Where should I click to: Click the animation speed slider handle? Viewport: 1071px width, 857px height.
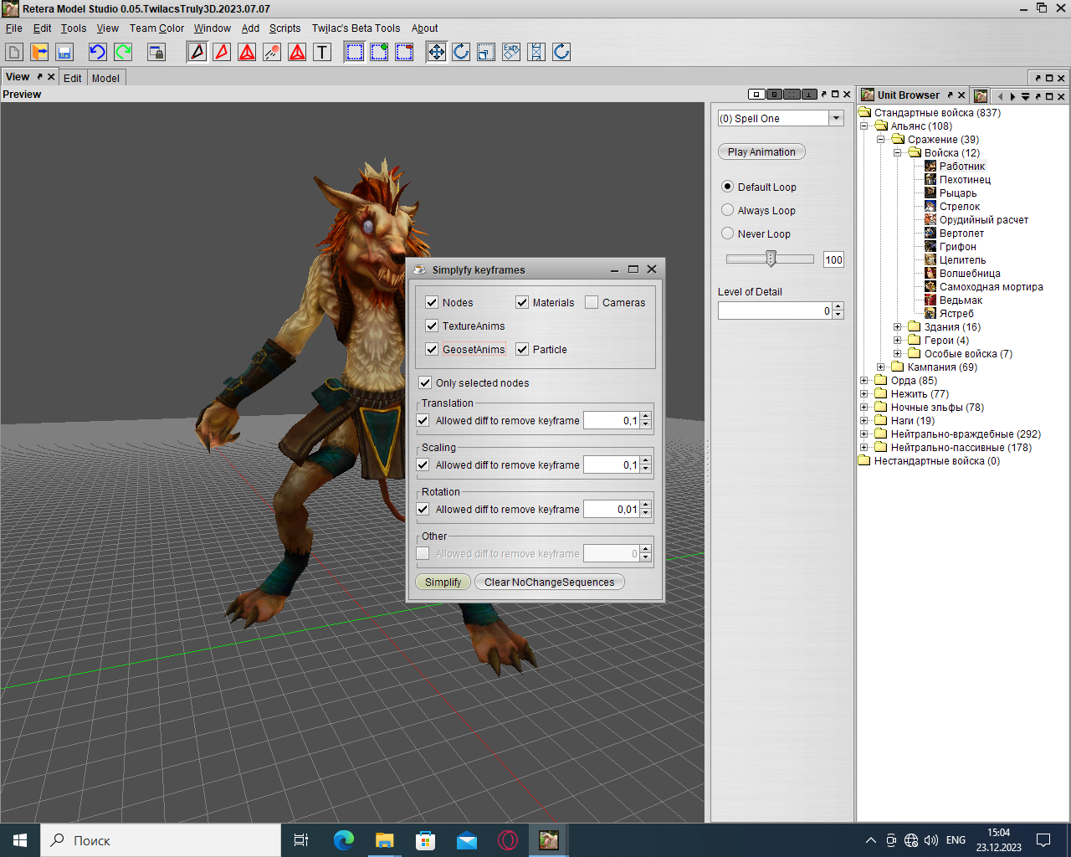pyautogui.click(x=771, y=259)
